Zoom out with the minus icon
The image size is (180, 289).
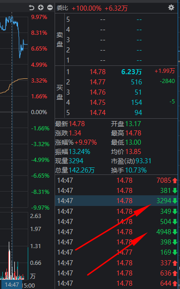point(50,7)
